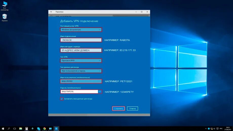Cancel with the Отмена button

(x=132, y=108)
